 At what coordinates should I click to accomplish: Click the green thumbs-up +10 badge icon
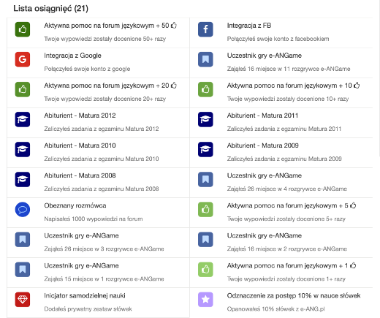(x=205, y=89)
